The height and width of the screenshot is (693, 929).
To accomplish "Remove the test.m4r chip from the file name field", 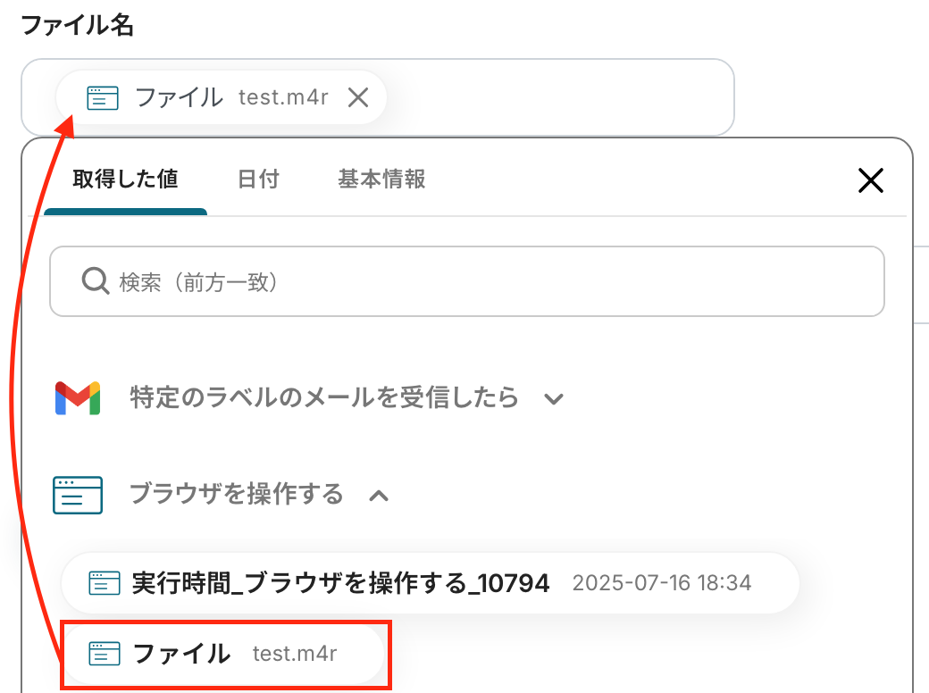I will tap(358, 97).
